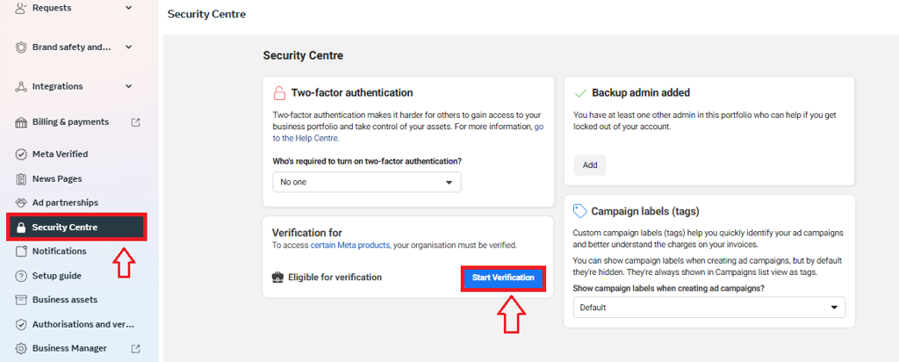Click the Authorisations shield check icon
This screenshot has height=362, width=899.
pyautogui.click(x=21, y=325)
